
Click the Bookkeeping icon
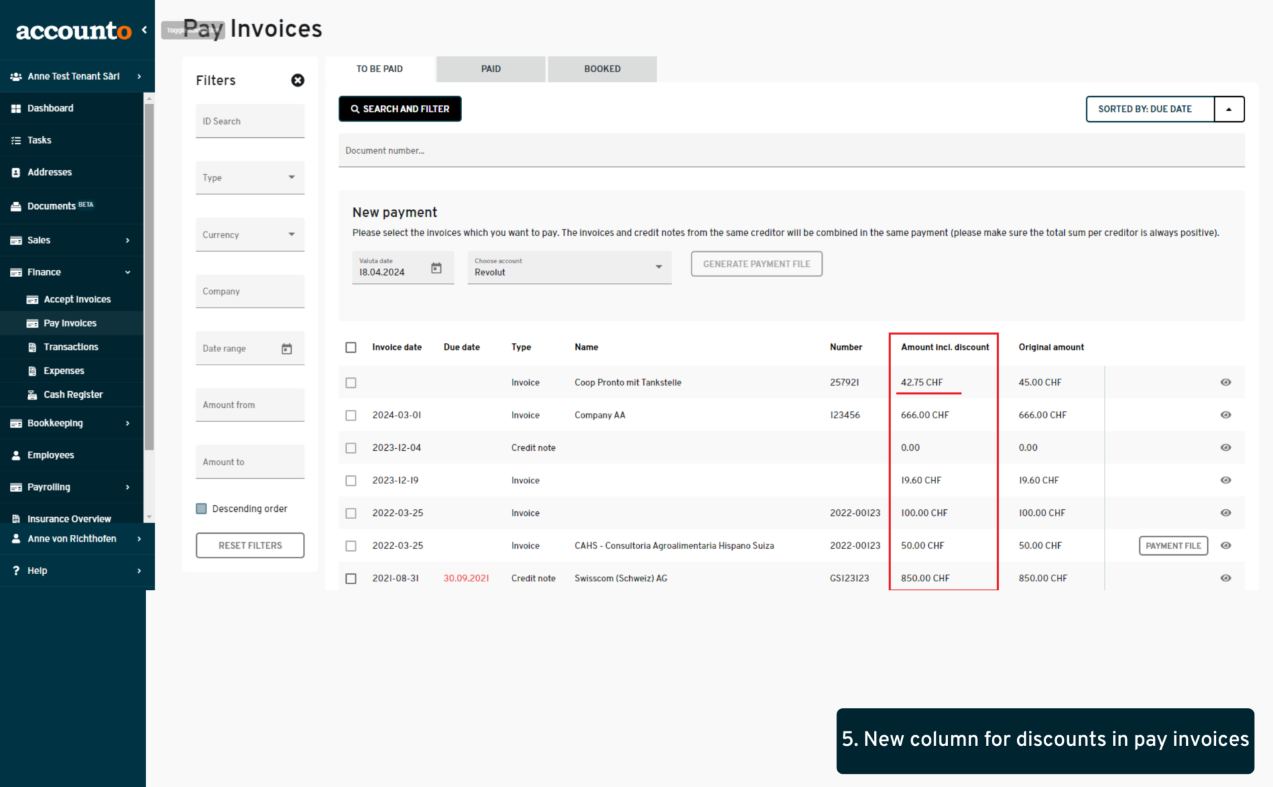pos(16,423)
